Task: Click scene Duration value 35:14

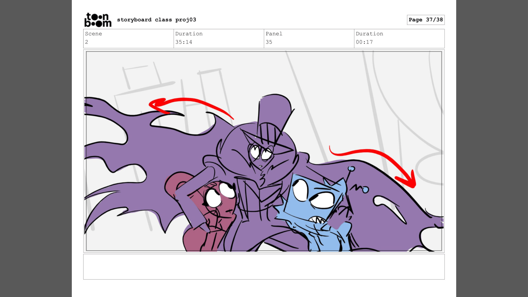Action: (184, 42)
